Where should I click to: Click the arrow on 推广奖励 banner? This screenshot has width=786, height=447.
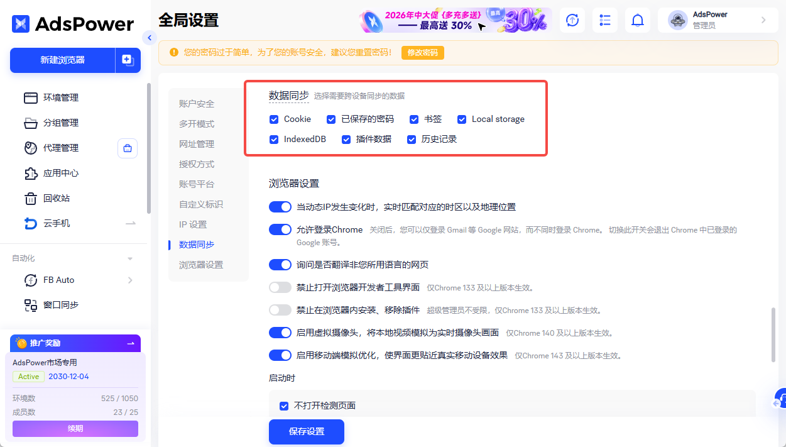[131, 343]
